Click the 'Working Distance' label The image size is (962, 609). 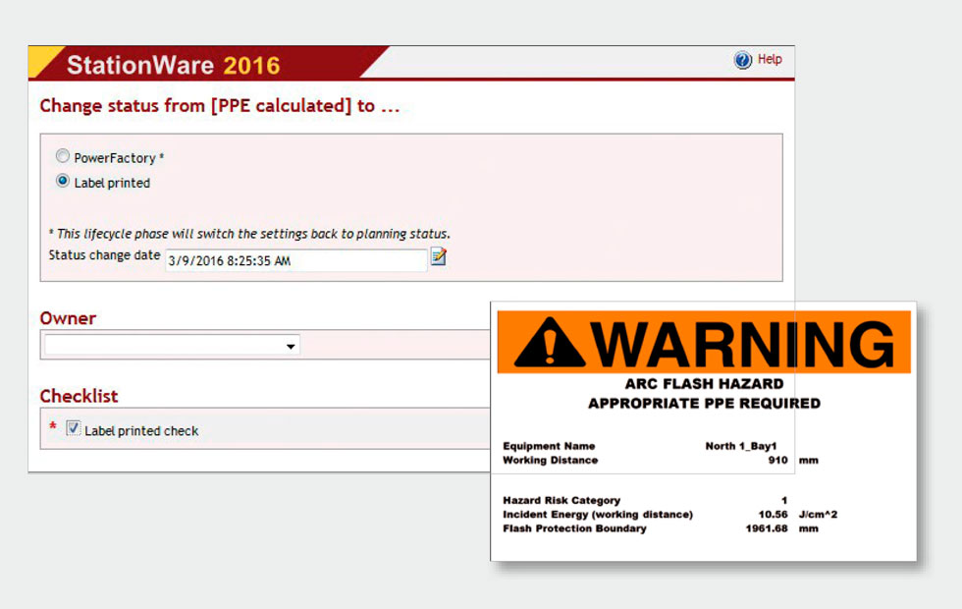(x=551, y=461)
